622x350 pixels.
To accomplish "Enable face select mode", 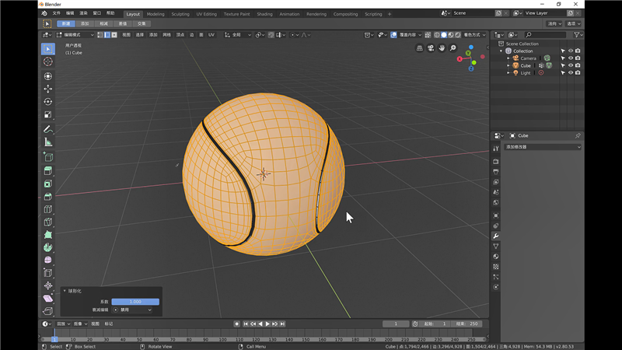I will pos(114,35).
